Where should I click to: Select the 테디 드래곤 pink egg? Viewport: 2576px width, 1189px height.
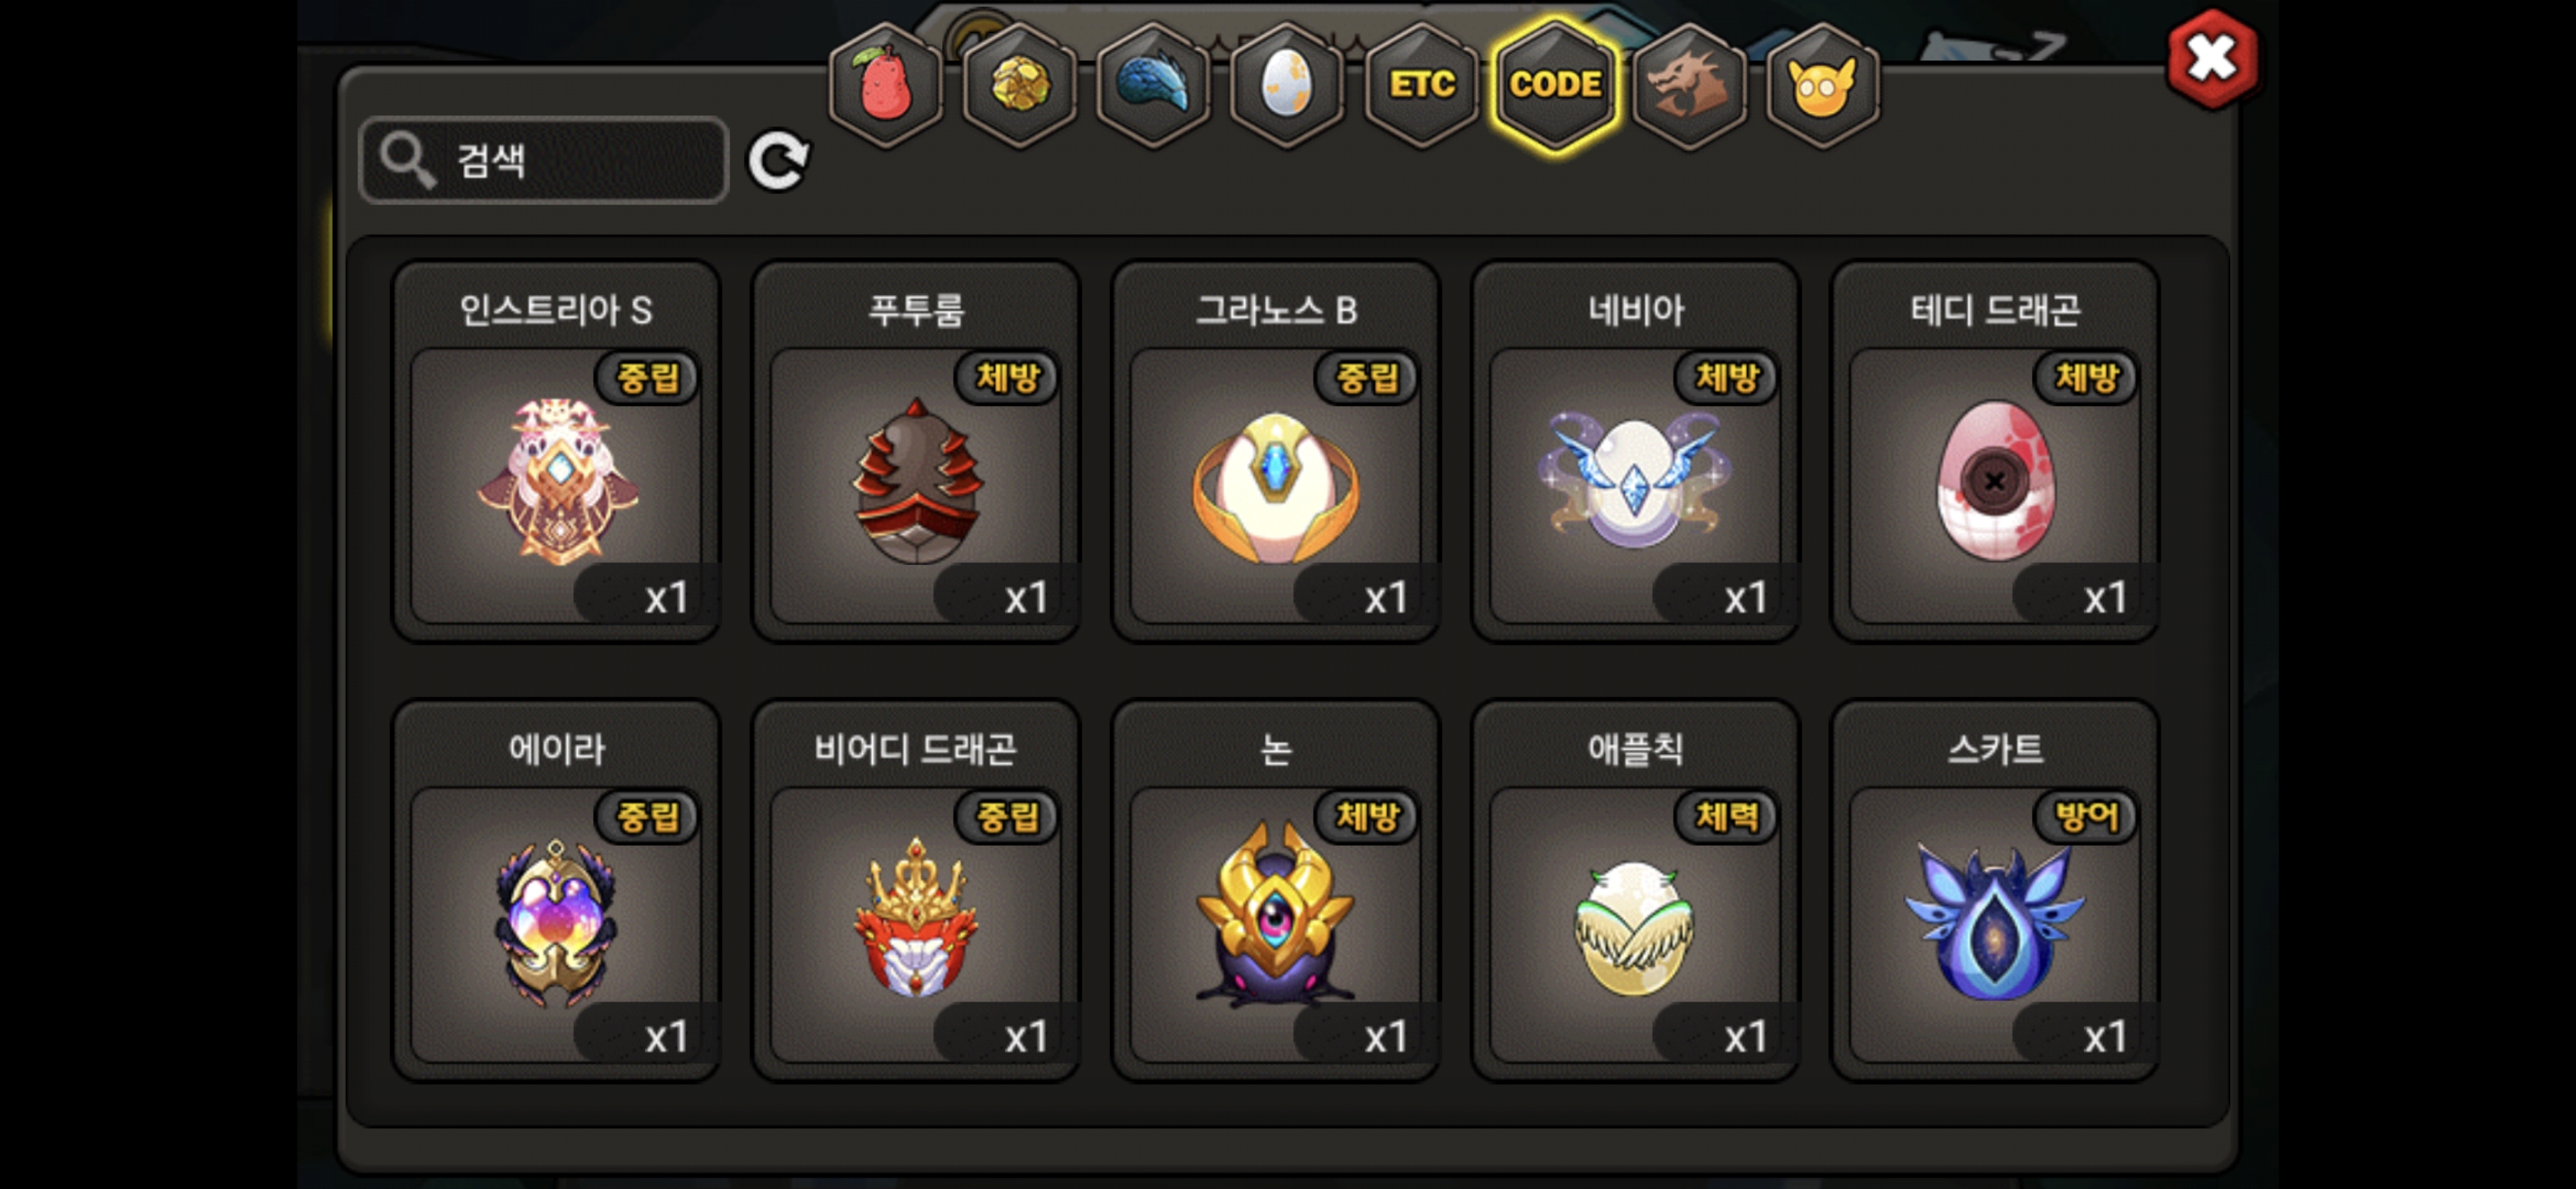pyautogui.click(x=1995, y=451)
